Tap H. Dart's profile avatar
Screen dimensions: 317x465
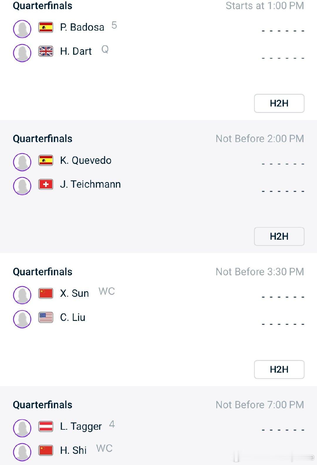22,53
